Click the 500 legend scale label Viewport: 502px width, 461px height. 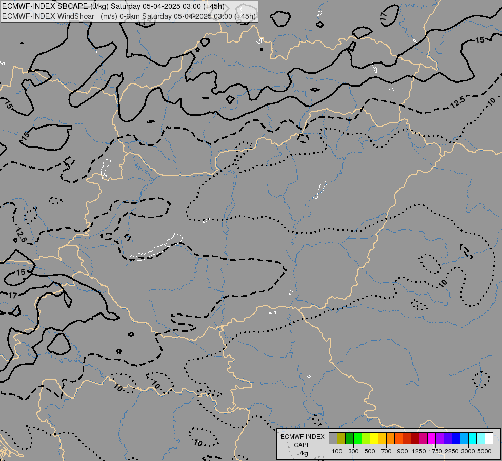(x=370, y=451)
